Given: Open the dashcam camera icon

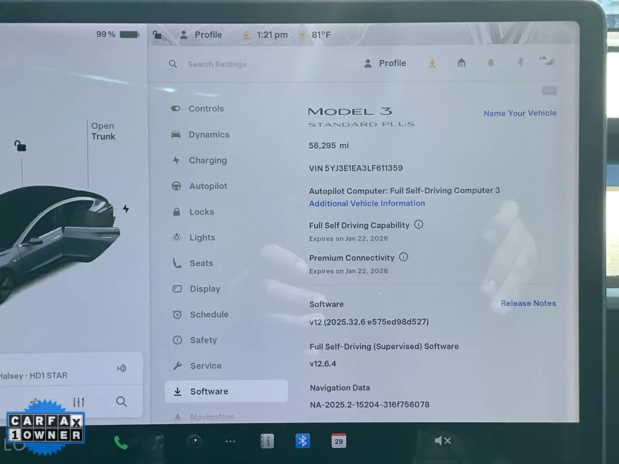Looking at the screenshot, I should tap(194, 441).
